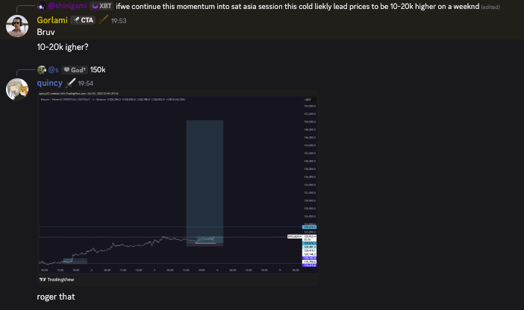Viewport: 524px width, 310px height.
Task: Click the TradingView logo under chart
Action: [57, 279]
